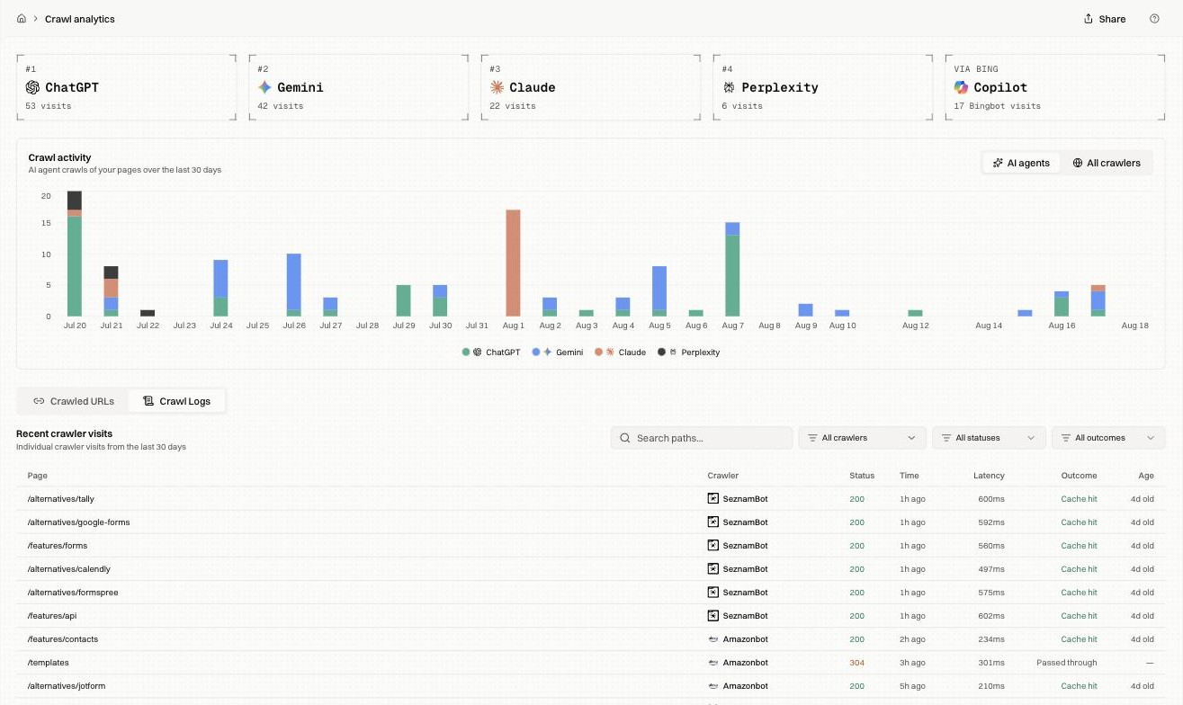Image resolution: width=1183 pixels, height=705 pixels.
Task: Click the Amazonbot icon in /templates row
Action: tap(713, 663)
